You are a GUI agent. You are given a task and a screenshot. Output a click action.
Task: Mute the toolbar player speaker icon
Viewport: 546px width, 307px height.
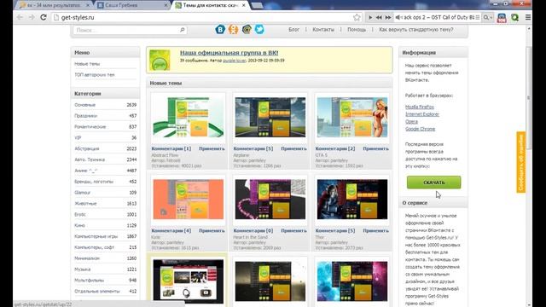398,17
